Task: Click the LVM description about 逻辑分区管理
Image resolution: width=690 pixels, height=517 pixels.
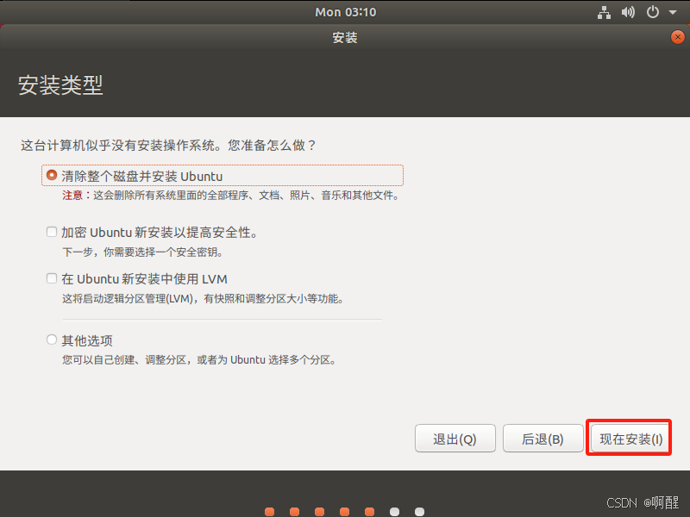Action: (x=203, y=299)
